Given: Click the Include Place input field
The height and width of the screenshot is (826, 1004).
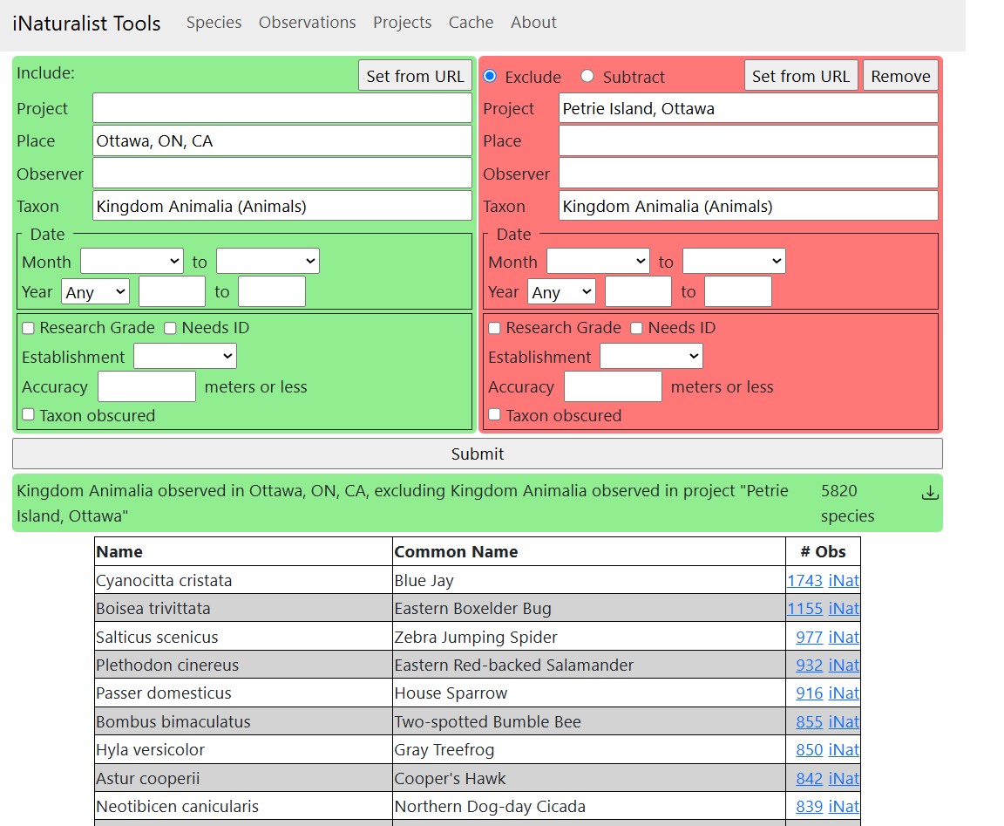Looking at the screenshot, I should click(x=282, y=141).
